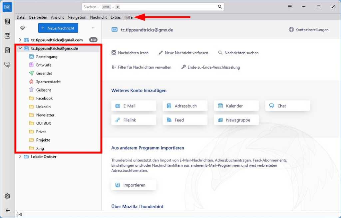Collapse the tc.tippsundtricks@gmx.de account tree
Screen dimensions: 341x218
point(20,48)
